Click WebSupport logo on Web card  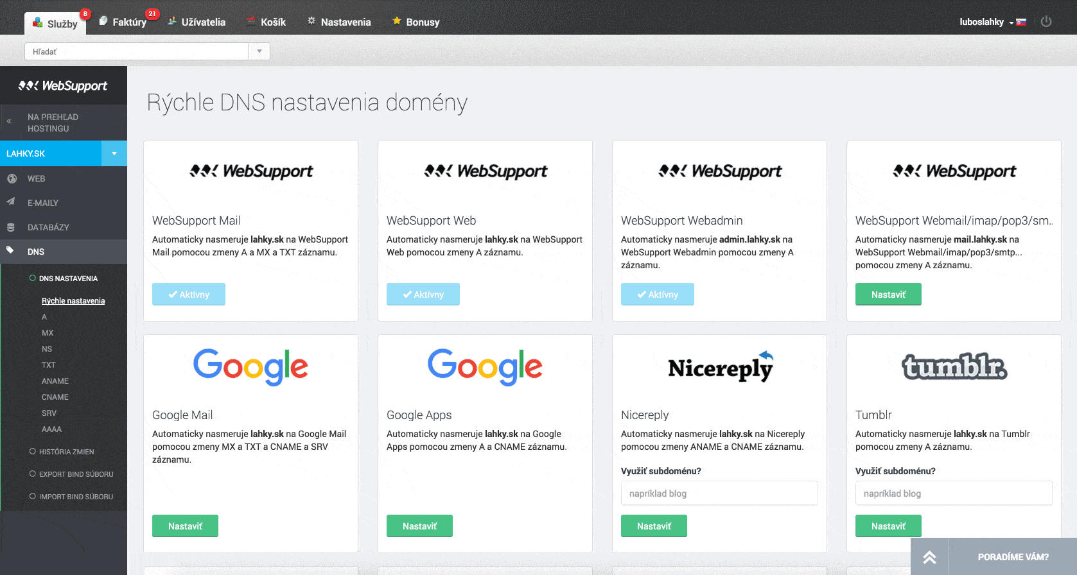[486, 171]
